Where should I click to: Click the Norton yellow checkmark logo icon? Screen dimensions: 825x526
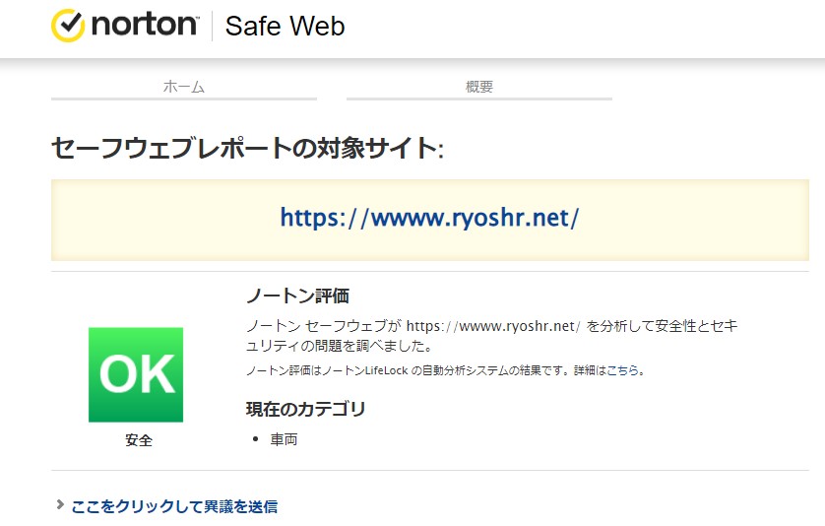point(68,26)
